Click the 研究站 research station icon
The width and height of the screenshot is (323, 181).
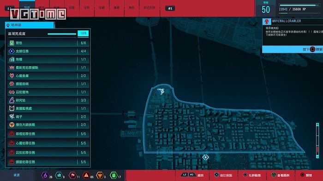(x=12, y=100)
